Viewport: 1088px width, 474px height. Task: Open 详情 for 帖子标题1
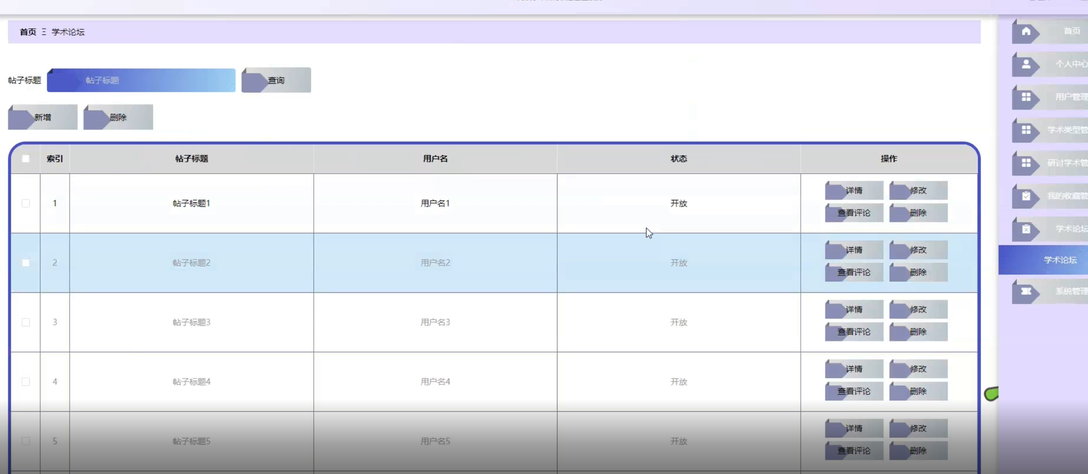854,190
